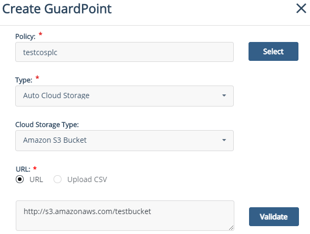Close the Create GuardPoint dialog

pyautogui.click(x=301, y=8)
